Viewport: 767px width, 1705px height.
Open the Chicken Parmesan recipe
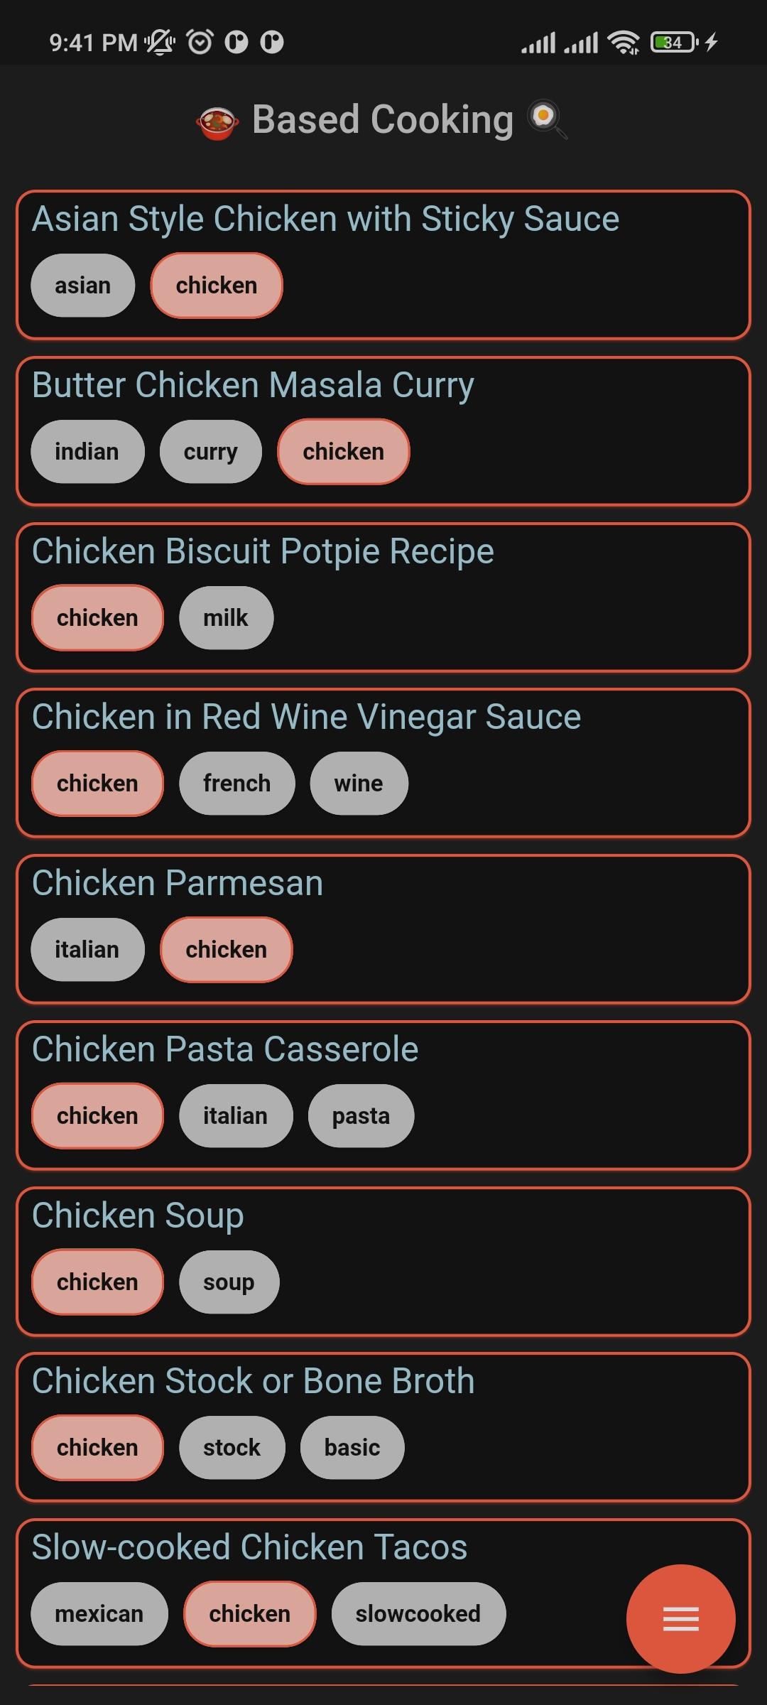point(178,884)
